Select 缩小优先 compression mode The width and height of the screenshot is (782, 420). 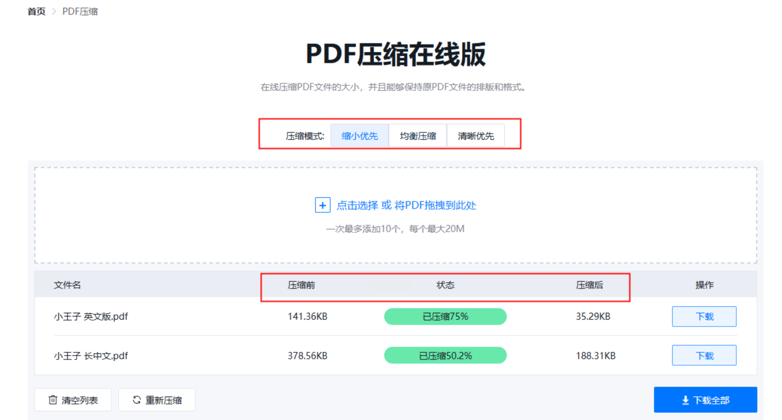(x=359, y=136)
